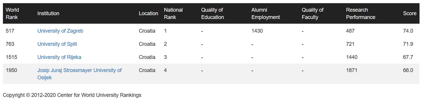The width and height of the screenshot is (421, 105).
Task: Click the Institution column header
Action: [x=48, y=13]
